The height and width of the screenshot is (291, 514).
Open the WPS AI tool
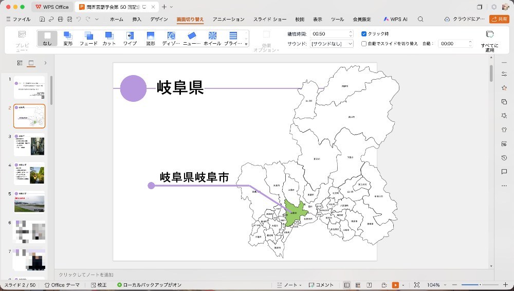tap(395, 20)
